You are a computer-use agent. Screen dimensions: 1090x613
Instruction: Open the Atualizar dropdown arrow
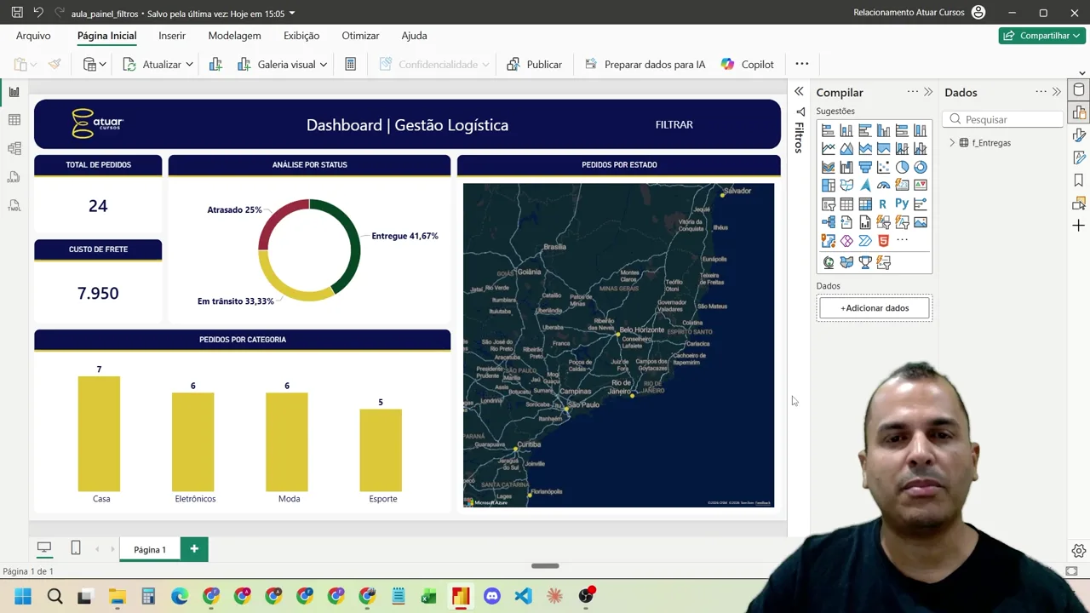(x=189, y=65)
